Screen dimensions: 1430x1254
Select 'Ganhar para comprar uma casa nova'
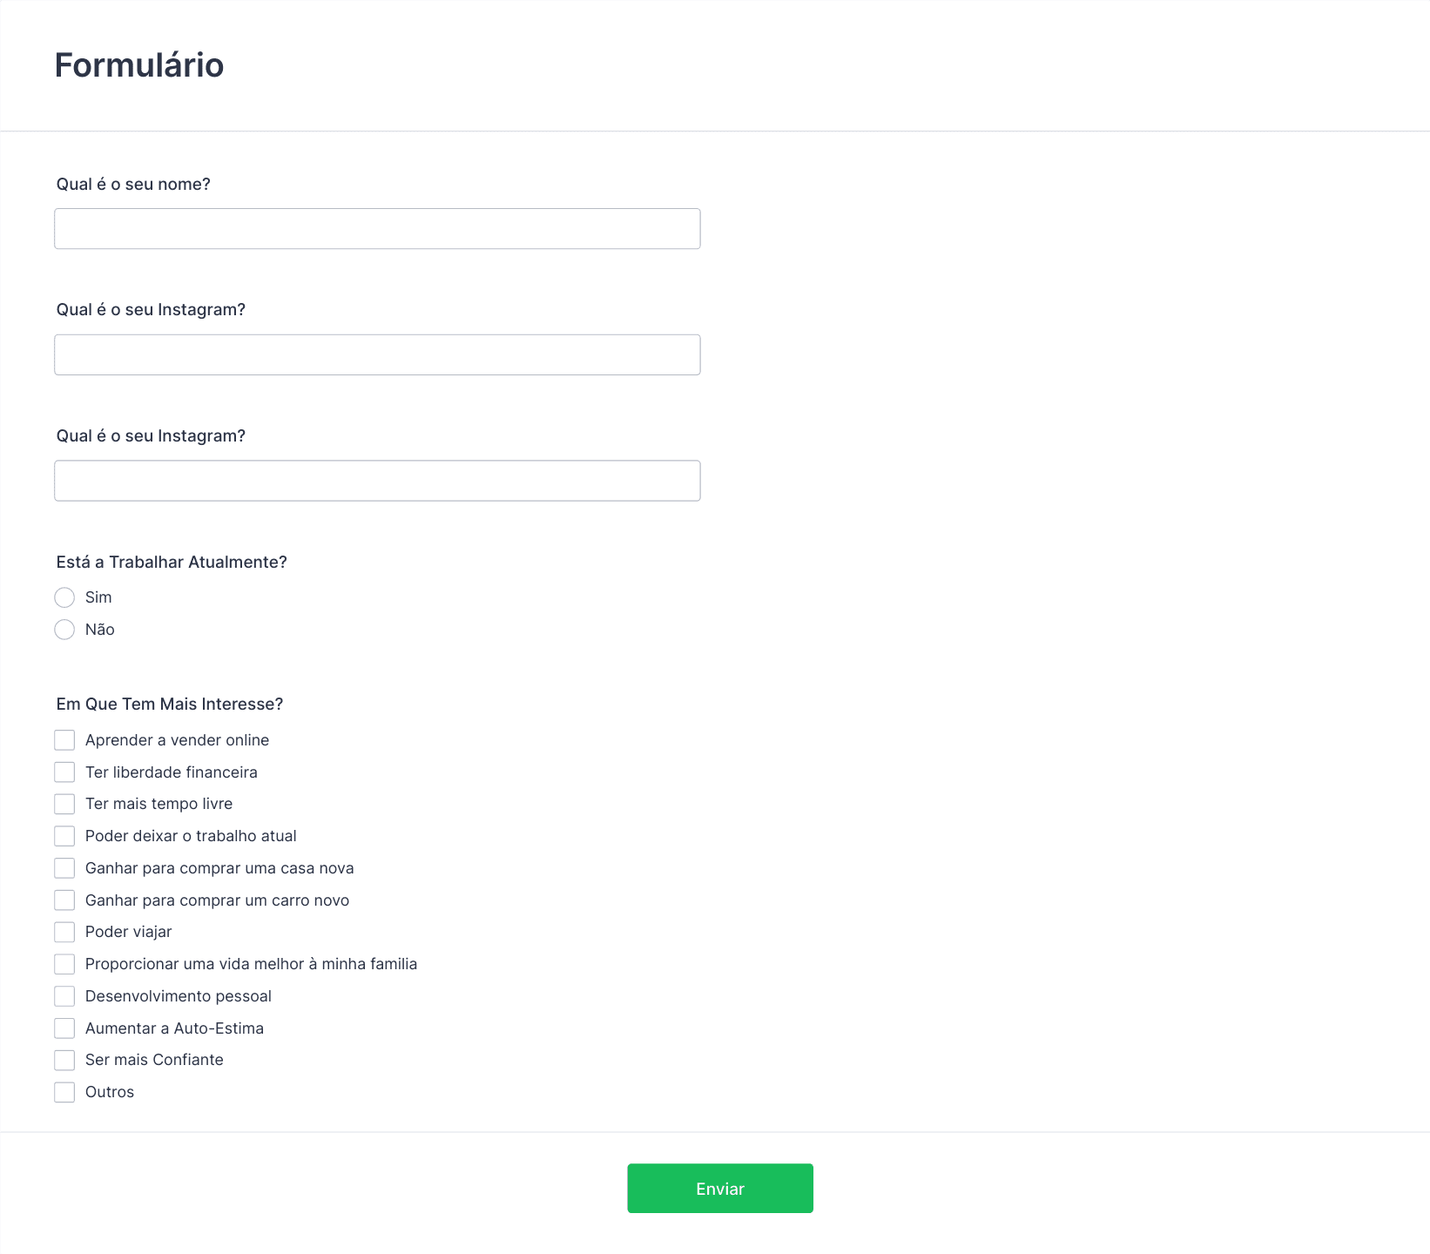[64, 868]
